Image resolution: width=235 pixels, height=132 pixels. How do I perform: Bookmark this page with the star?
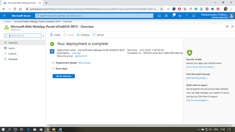pyautogui.click(x=161, y=9)
